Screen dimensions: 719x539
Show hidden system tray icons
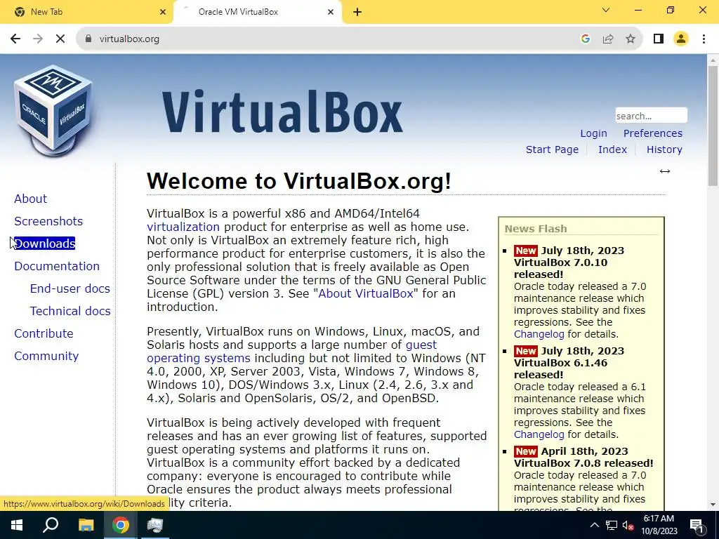point(594,525)
